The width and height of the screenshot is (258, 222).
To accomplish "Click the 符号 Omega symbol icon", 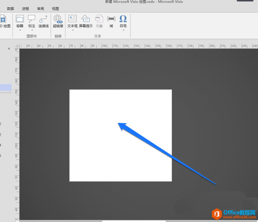I will tap(123, 19).
